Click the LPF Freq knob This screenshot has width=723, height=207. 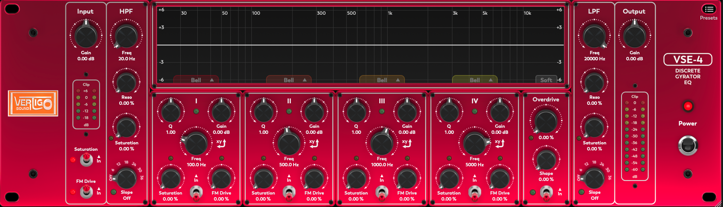pyautogui.click(x=594, y=36)
